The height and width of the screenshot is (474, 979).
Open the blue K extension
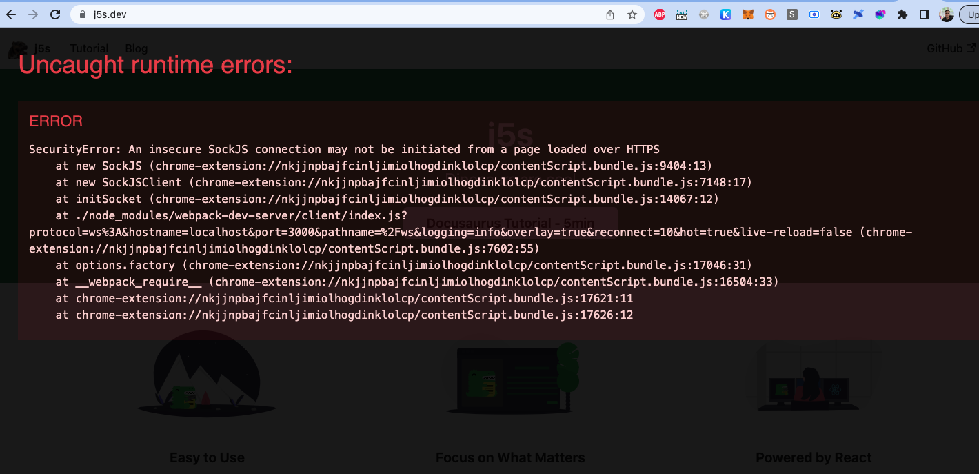click(726, 14)
